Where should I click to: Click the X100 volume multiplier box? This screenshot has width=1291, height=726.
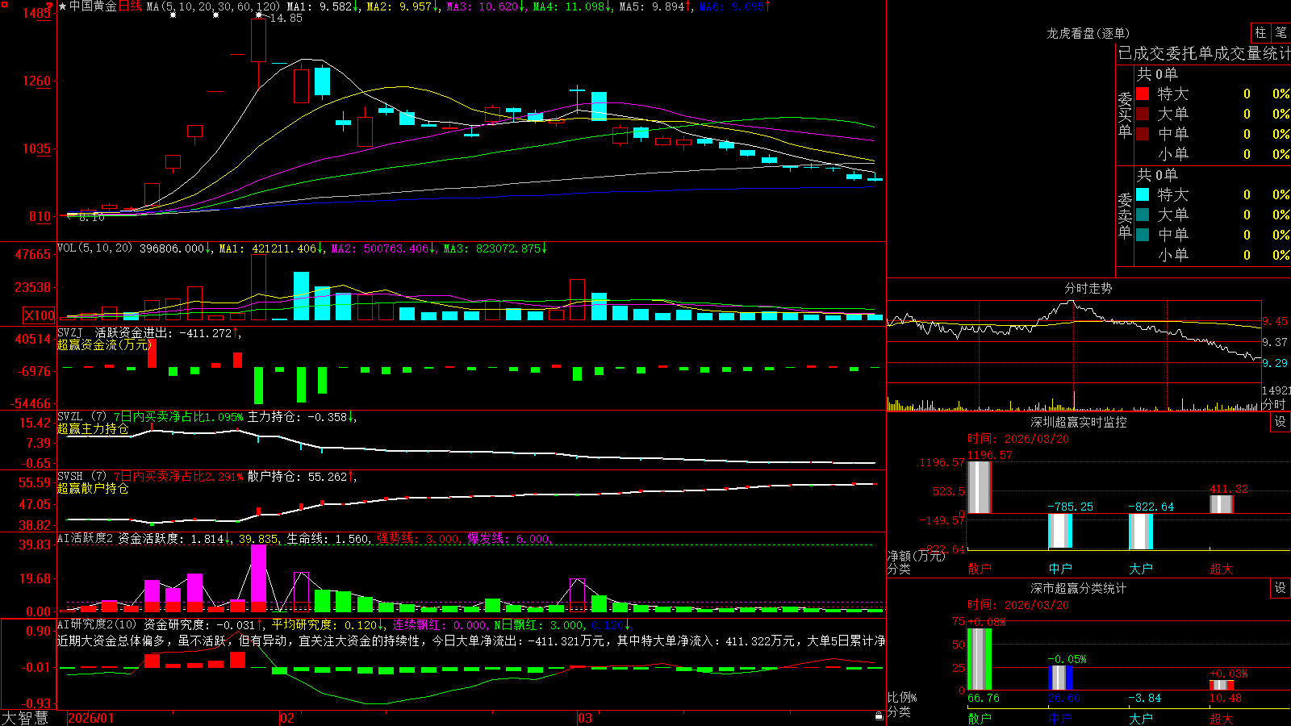tap(39, 316)
